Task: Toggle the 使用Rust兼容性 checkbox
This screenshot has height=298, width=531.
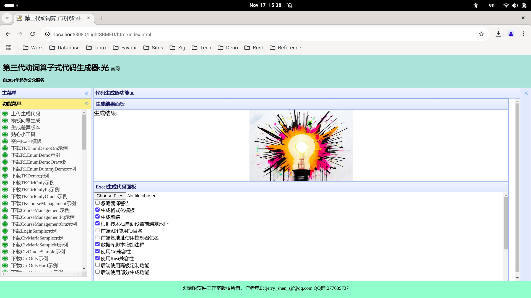Action: pos(97,258)
